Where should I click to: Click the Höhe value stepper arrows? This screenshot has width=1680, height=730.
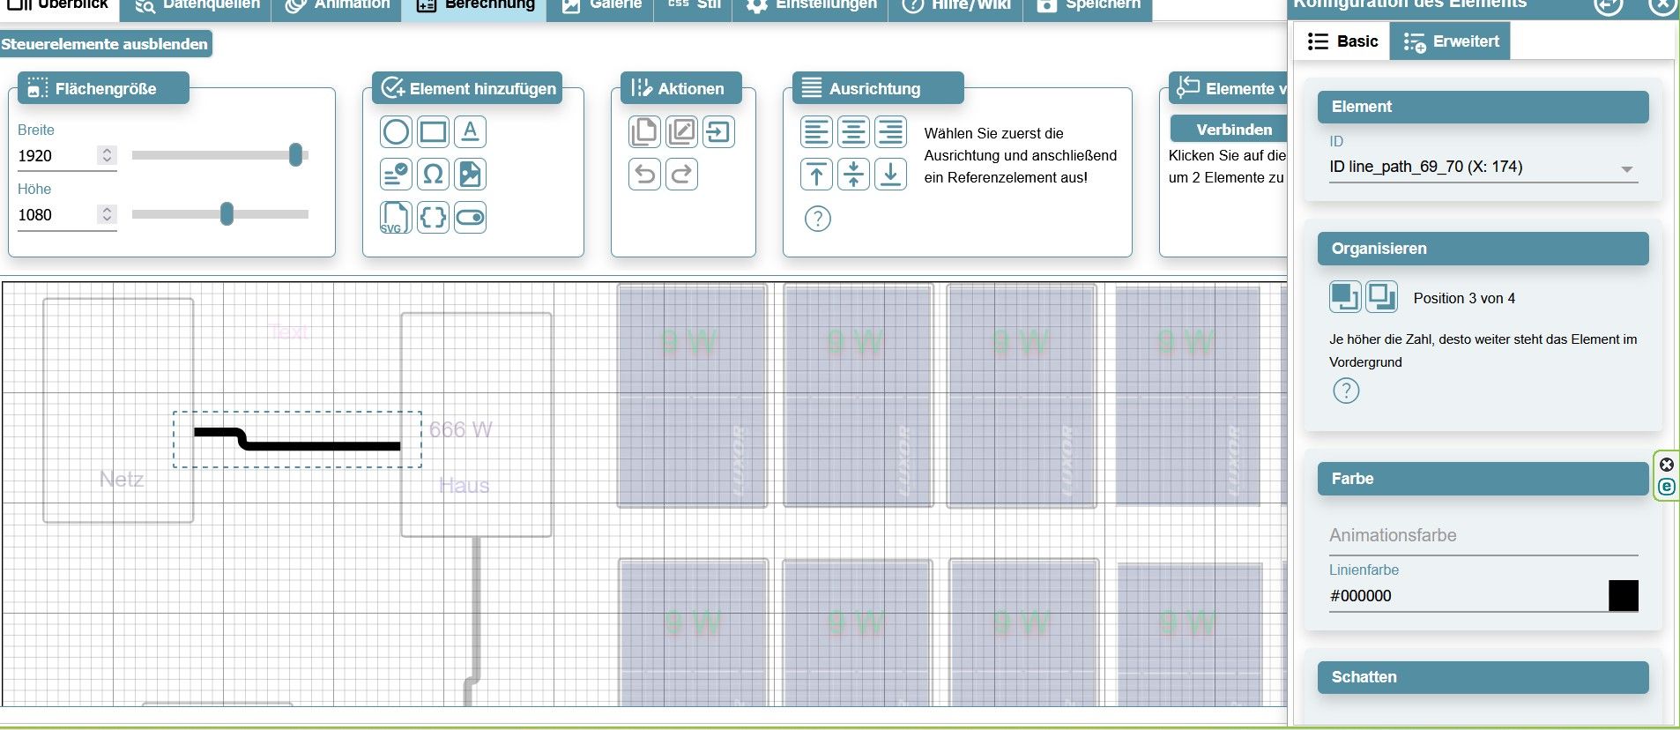click(107, 214)
